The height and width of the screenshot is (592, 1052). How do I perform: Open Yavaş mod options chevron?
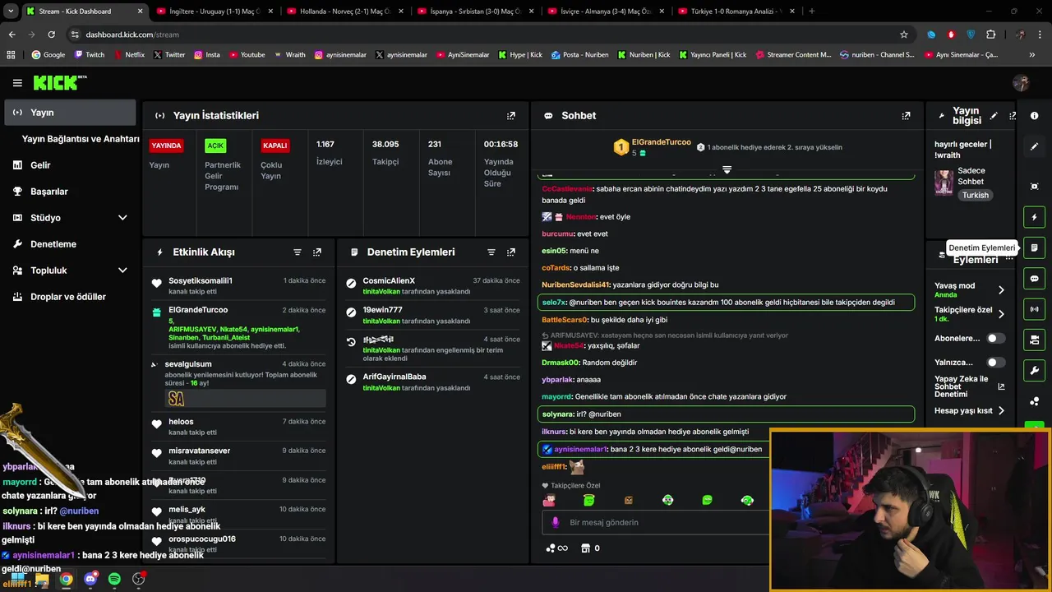click(x=1001, y=289)
